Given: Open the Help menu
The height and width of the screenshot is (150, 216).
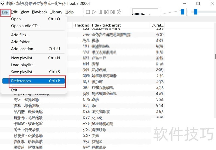Looking at the screenshot, I should (70, 12).
